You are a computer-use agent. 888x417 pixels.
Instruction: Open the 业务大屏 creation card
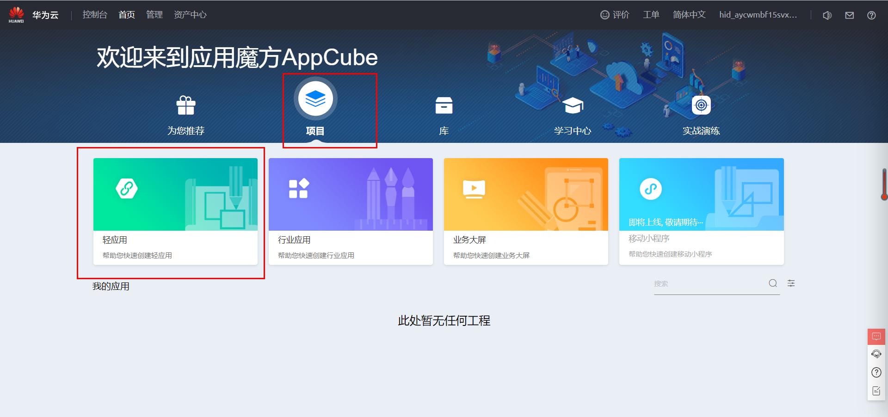click(525, 210)
